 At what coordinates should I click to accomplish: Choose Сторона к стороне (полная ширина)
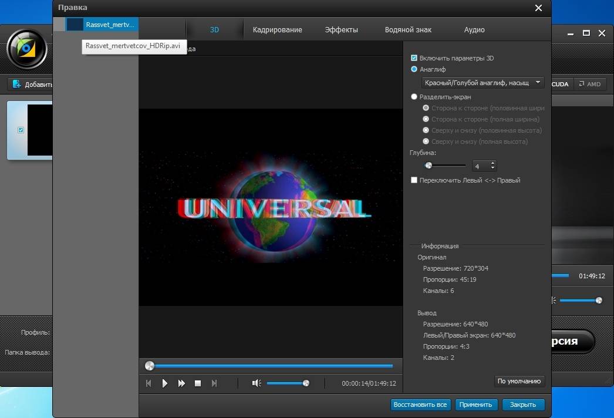[426, 119]
